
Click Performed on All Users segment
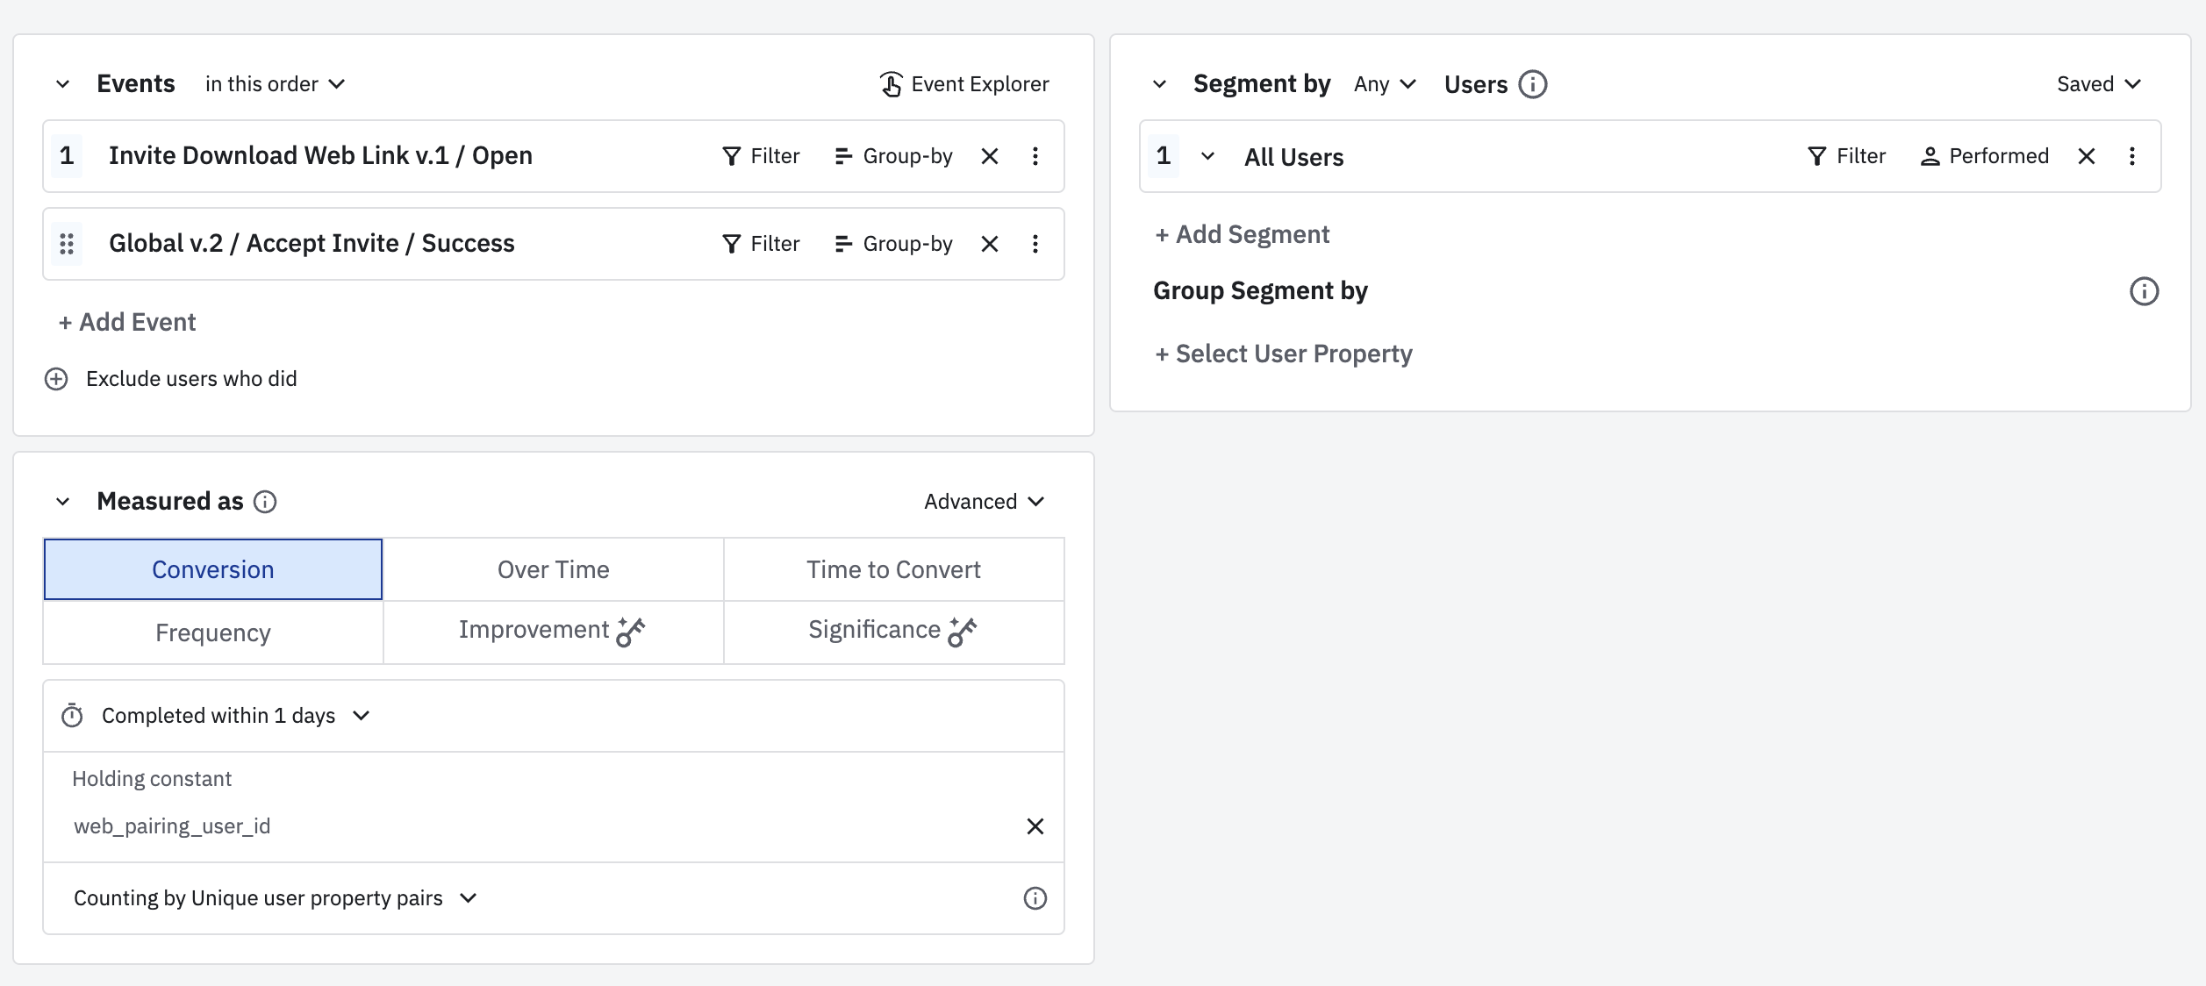tap(1985, 156)
